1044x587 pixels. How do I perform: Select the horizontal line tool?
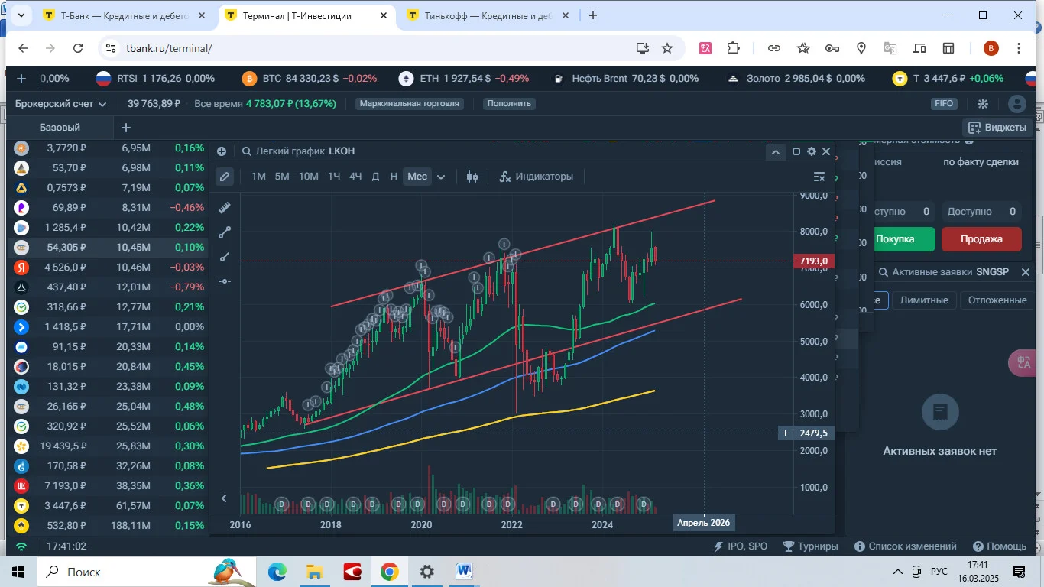[225, 281]
